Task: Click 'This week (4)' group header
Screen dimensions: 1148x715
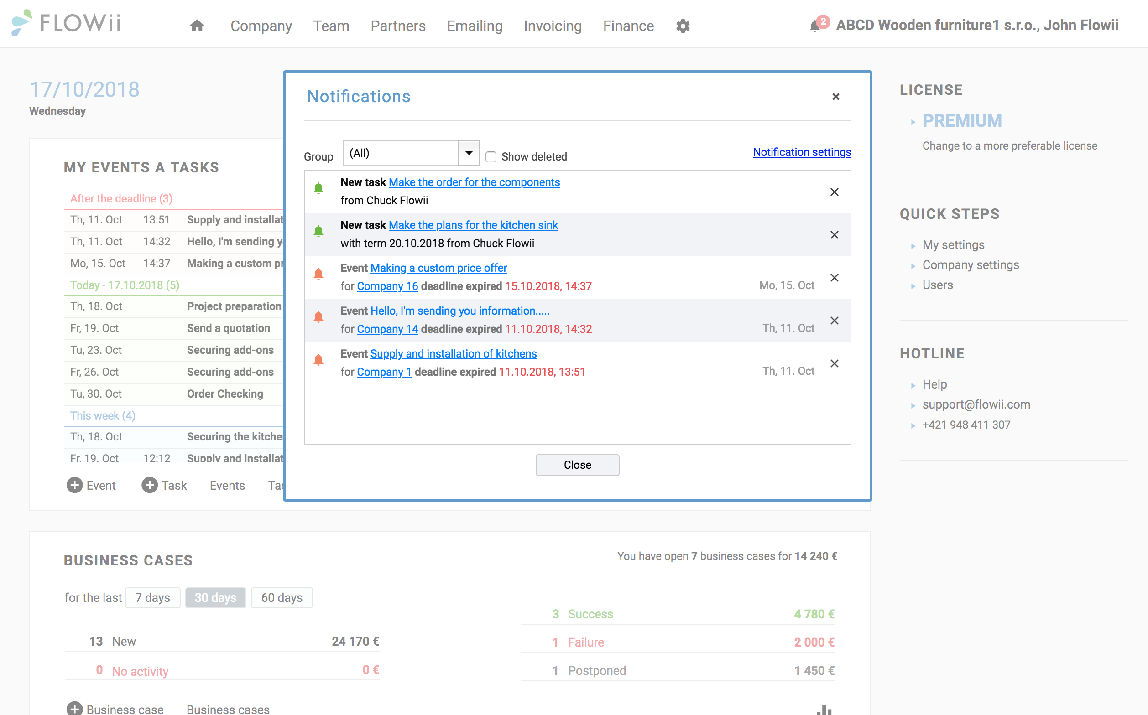Action: point(103,416)
